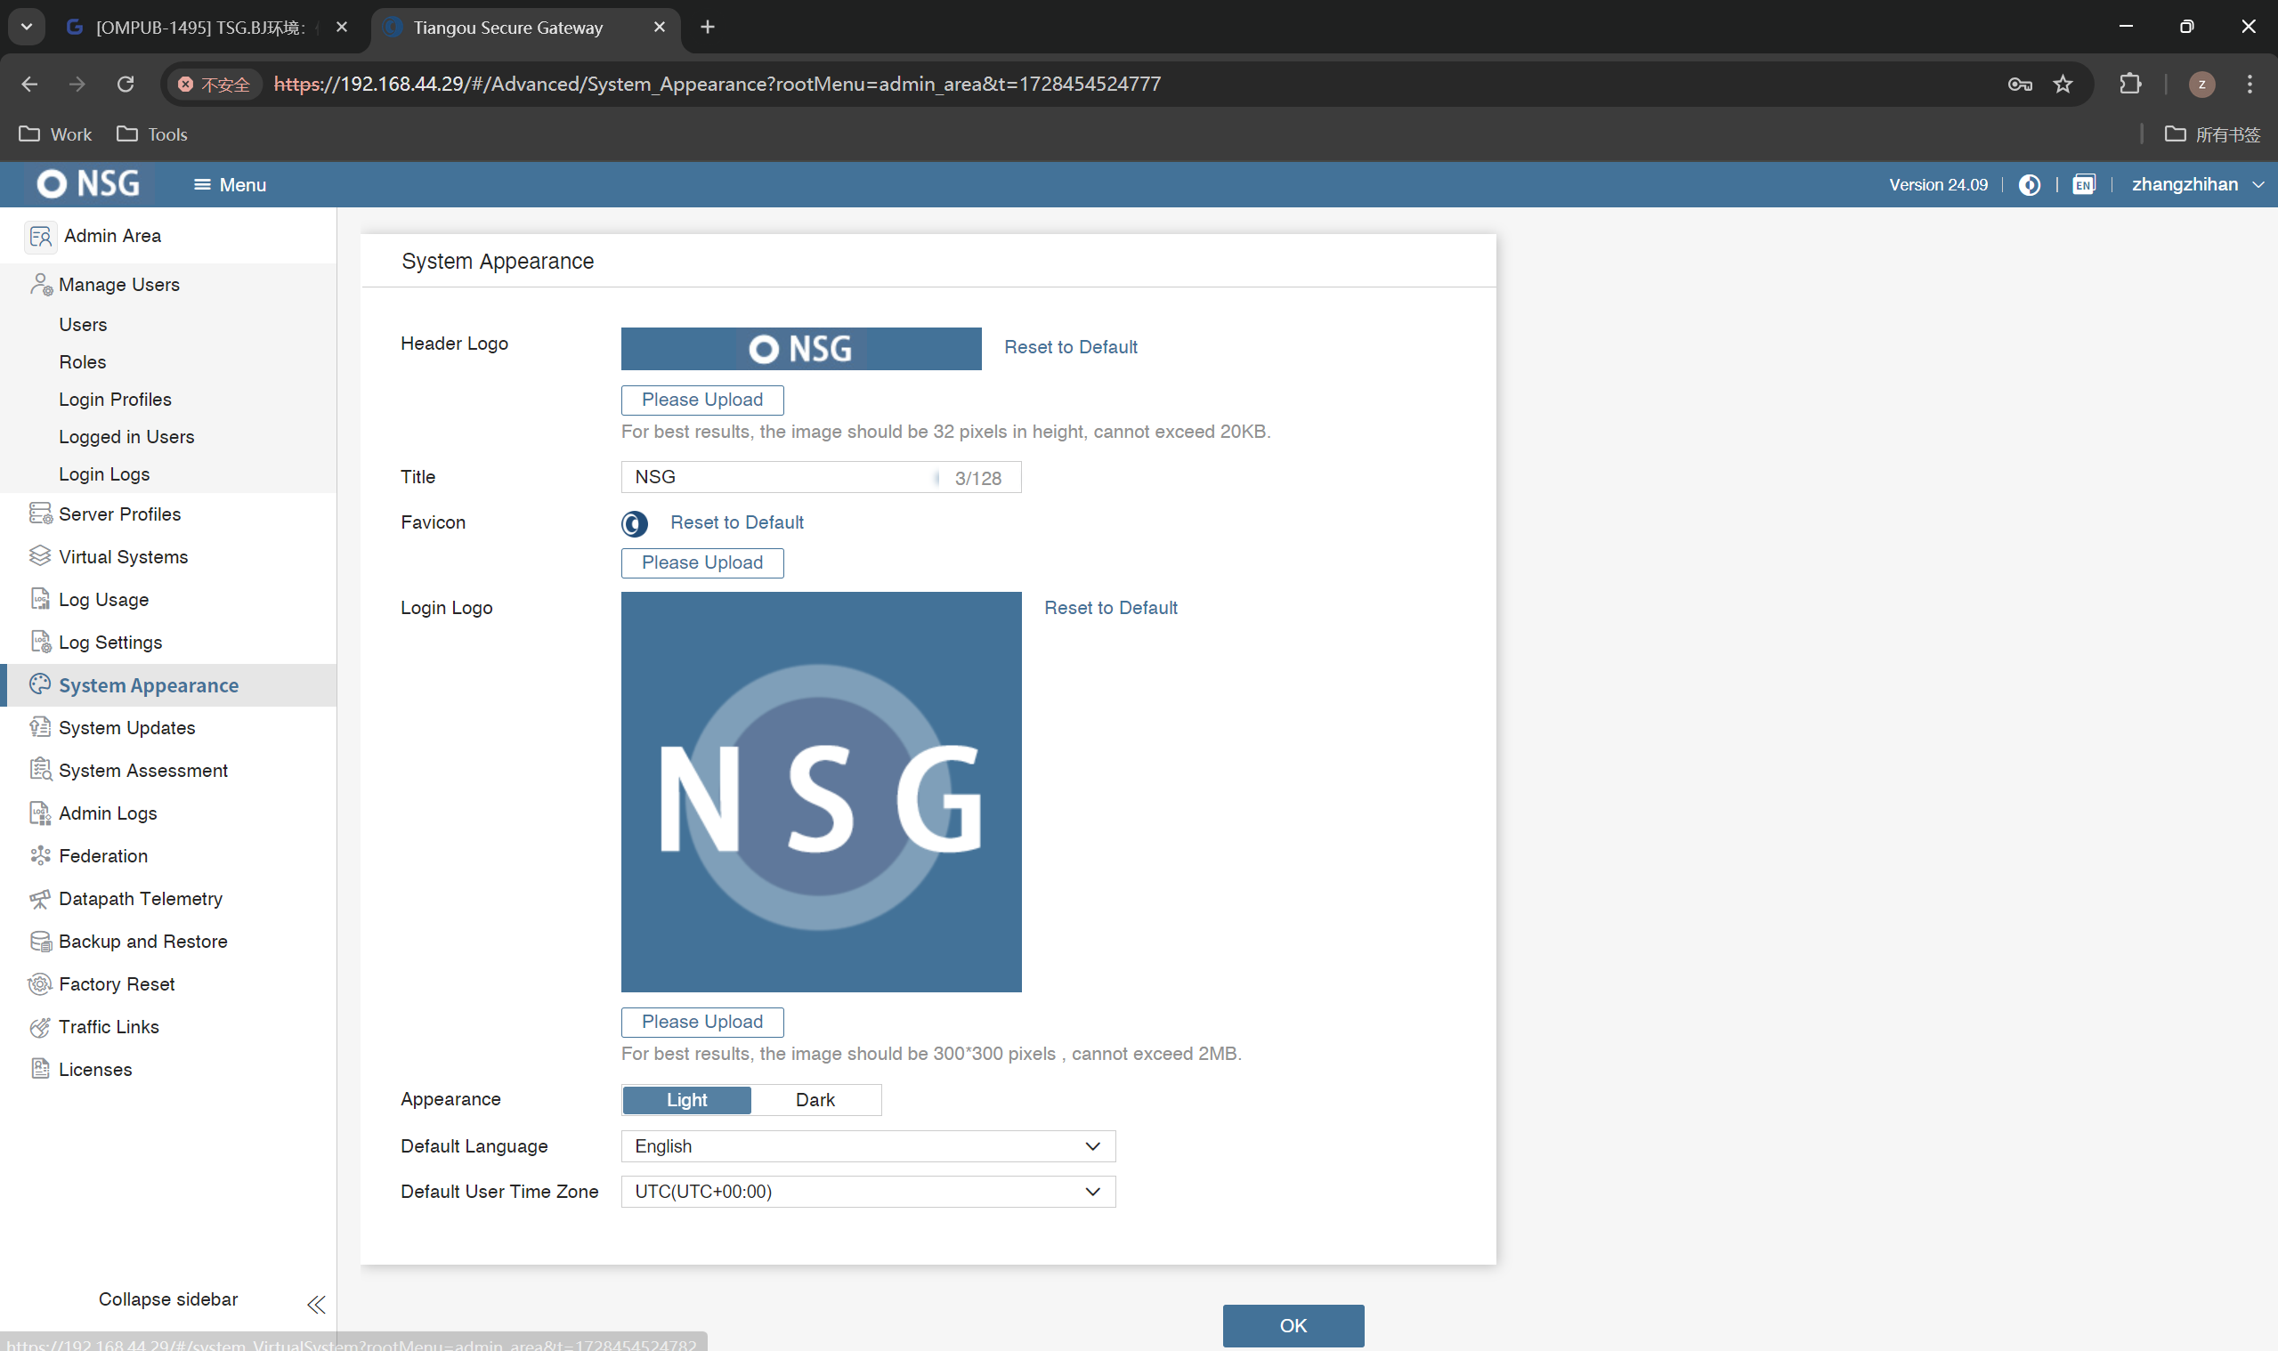The image size is (2278, 1351).
Task: Click the Virtual Systems layers icon
Action: coord(40,556)
